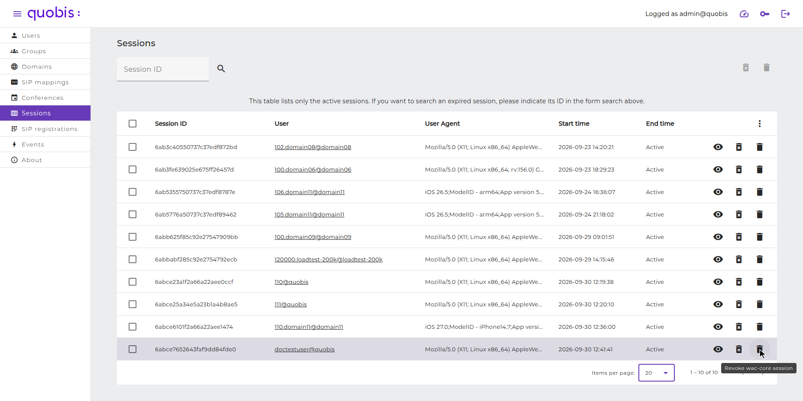Image resolution: width=803 pixels, height=401 pixels.
Task: Open user link 120000.loadtest-200k@loadtest-200k
Action: click(x=328, y=260)
